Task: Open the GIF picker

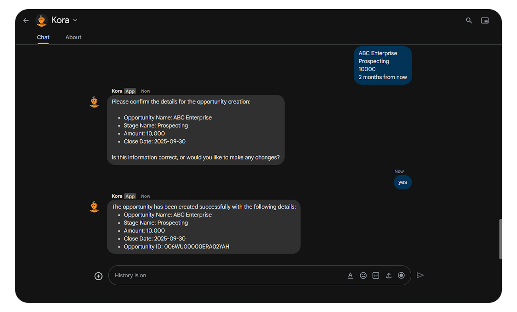Action: pyautogui.click(x=376, y=275)
